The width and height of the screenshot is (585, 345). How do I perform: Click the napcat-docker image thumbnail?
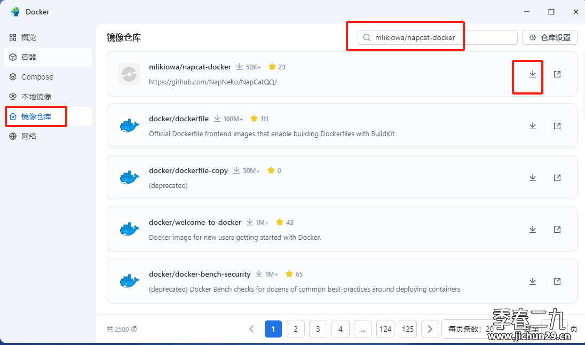pos(129,74)
